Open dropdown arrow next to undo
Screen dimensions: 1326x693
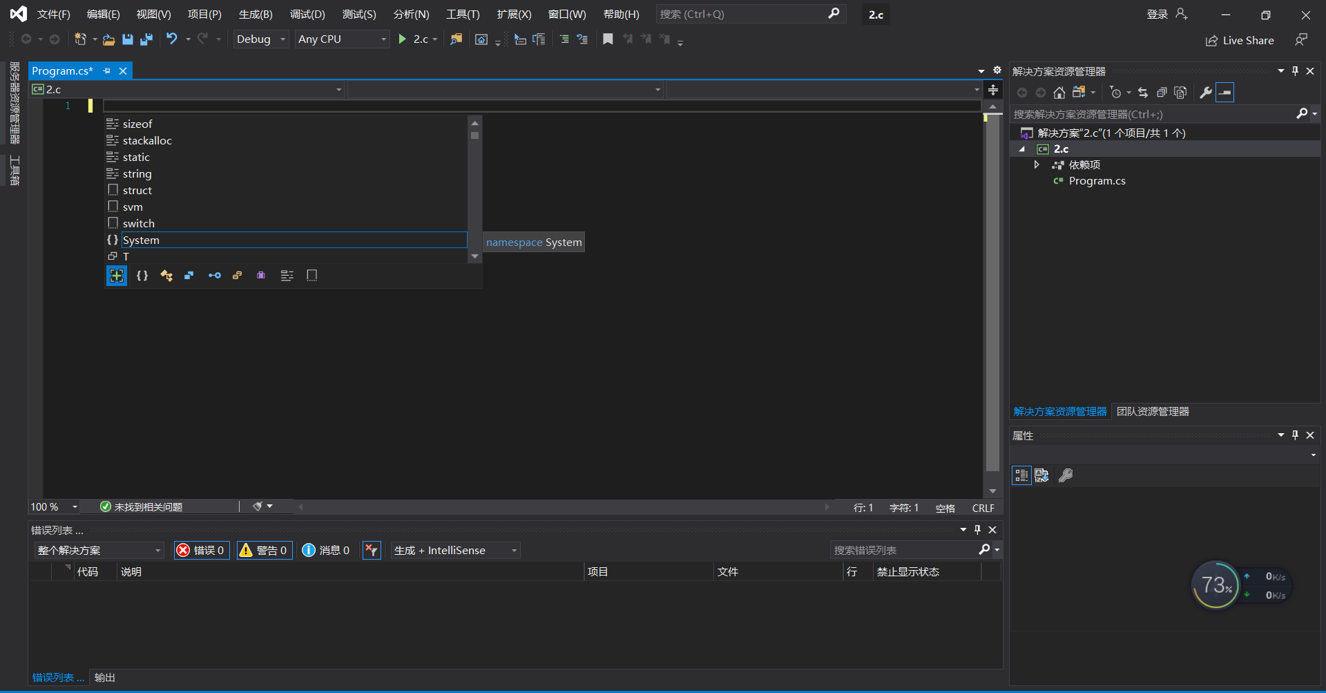[x=188, y=39]
